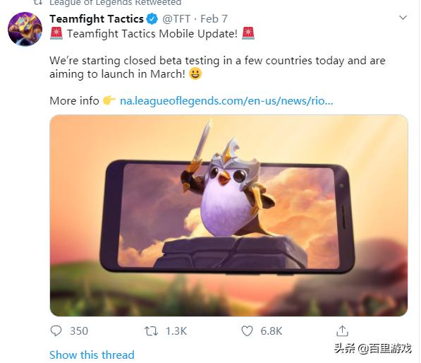Like the tweet with the heart icon
This screenshot has width=421, height=363.
pos(247,331)
